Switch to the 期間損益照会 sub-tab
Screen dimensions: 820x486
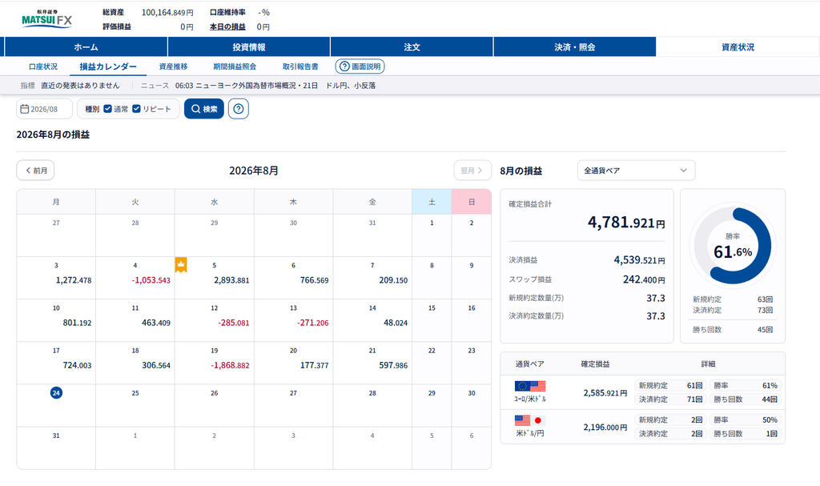pos(235,66)
